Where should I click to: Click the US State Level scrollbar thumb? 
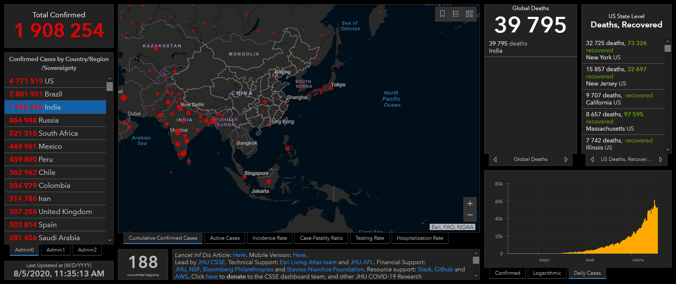tap(668, 48)
